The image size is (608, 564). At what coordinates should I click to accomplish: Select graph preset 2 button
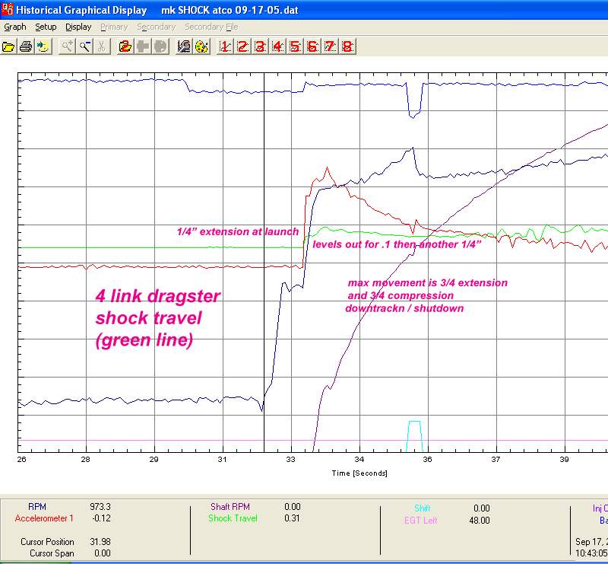pyautogui.click(x=242, y=46)
